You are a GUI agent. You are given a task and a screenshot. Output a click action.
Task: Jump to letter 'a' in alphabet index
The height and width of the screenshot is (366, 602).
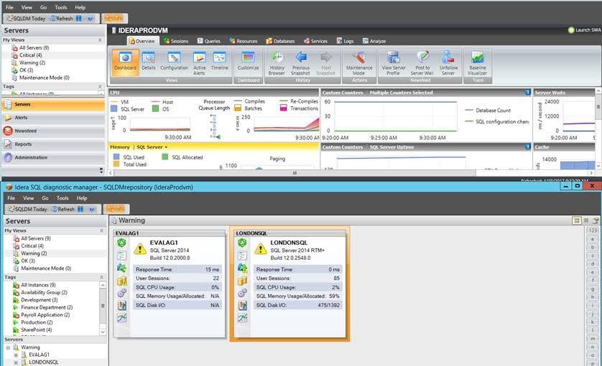coord(593,239)
